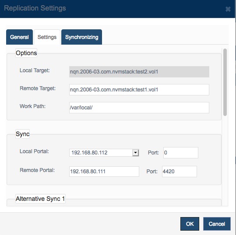
Task: Confirm settings with the OK button
Action: [190, 224]
